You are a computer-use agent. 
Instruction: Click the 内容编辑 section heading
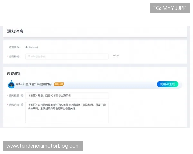[x=14, y=73]
